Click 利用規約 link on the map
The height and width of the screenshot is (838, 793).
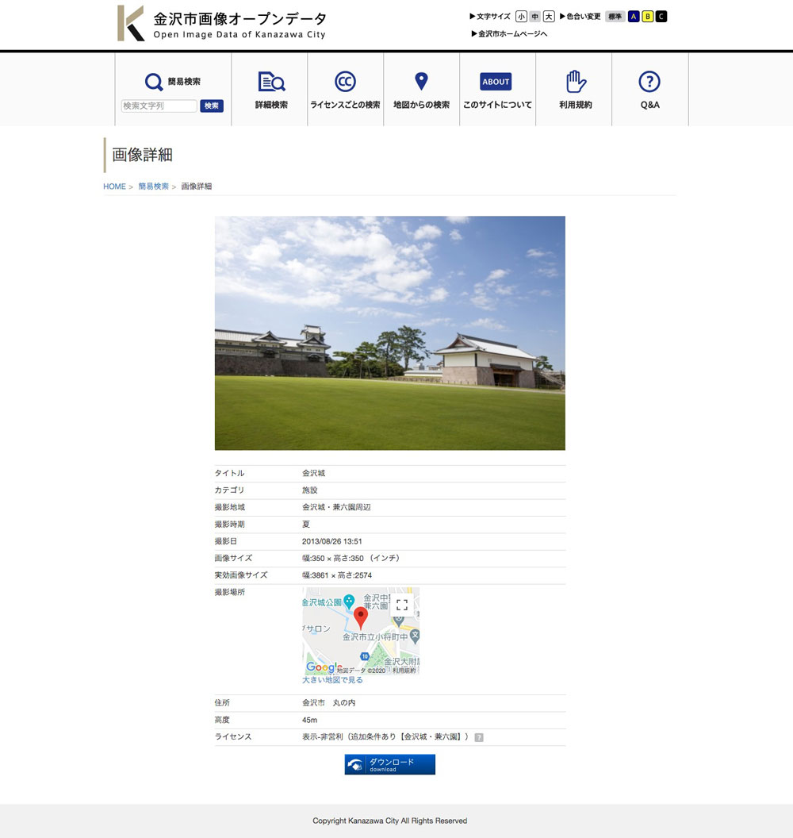pos(404,671)
